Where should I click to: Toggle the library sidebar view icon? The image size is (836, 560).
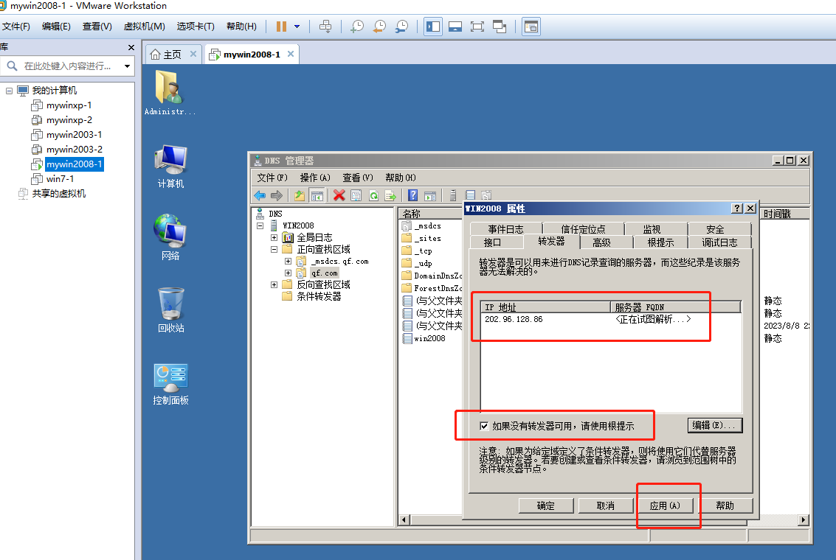pos(433,26)
